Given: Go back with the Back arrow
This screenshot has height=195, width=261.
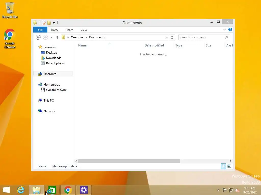Looking at the screenshot, I should click(x=38, y=37).
